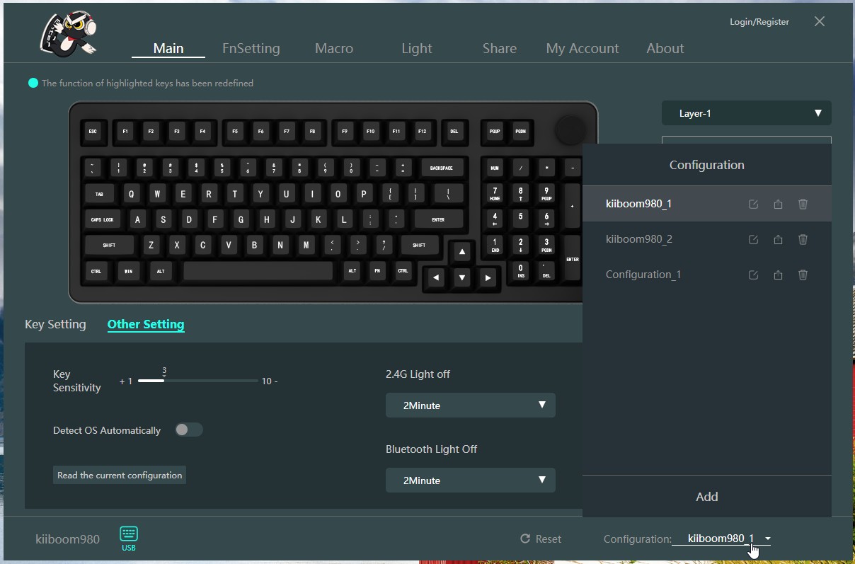
Task: Select the left arrow key on keyboard
Action: point(436,278)
